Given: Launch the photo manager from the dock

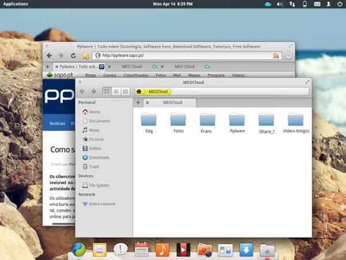Looking at the screenshot, I should coord(204,250).
